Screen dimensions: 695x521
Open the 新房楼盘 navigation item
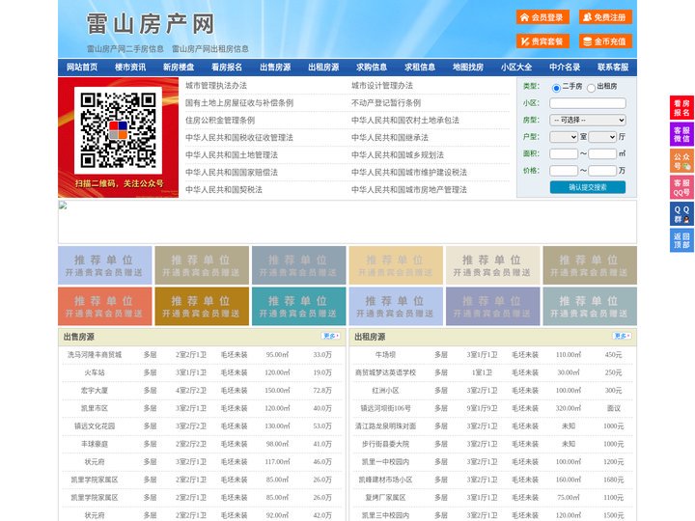[x=179, y=68]
